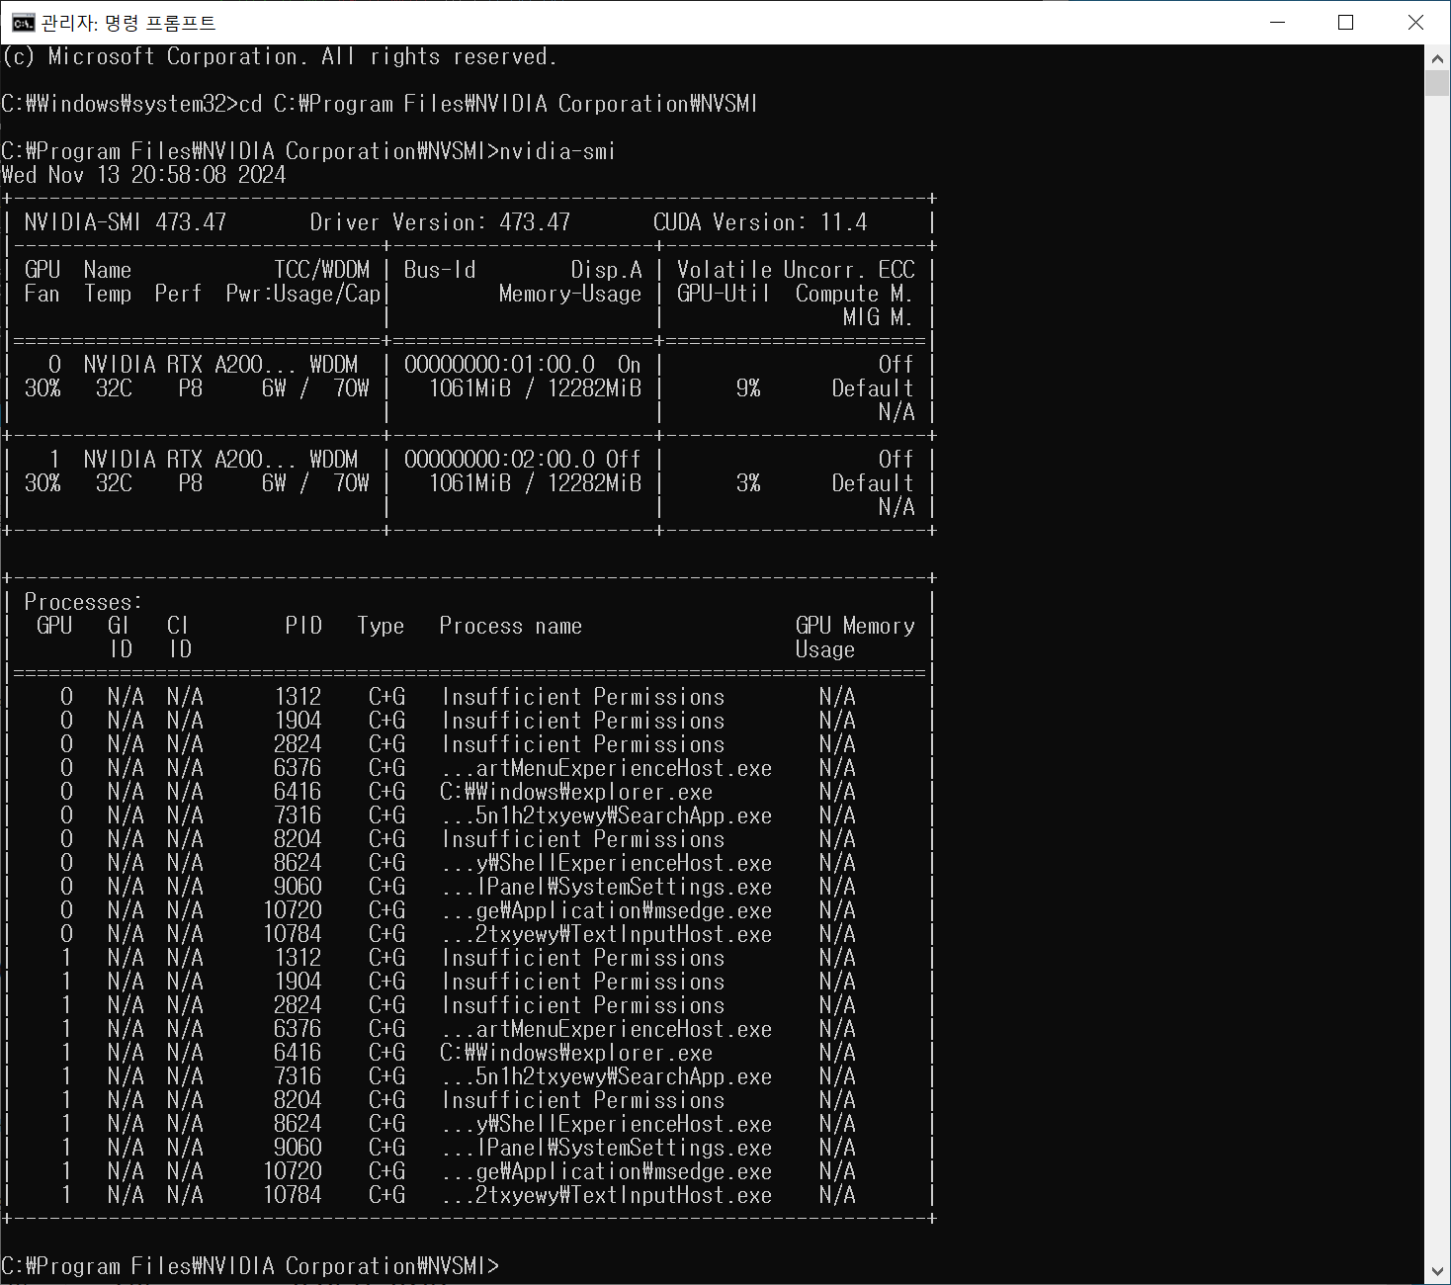
Task: Click the 'Processes:' heading
Action: 83,602
